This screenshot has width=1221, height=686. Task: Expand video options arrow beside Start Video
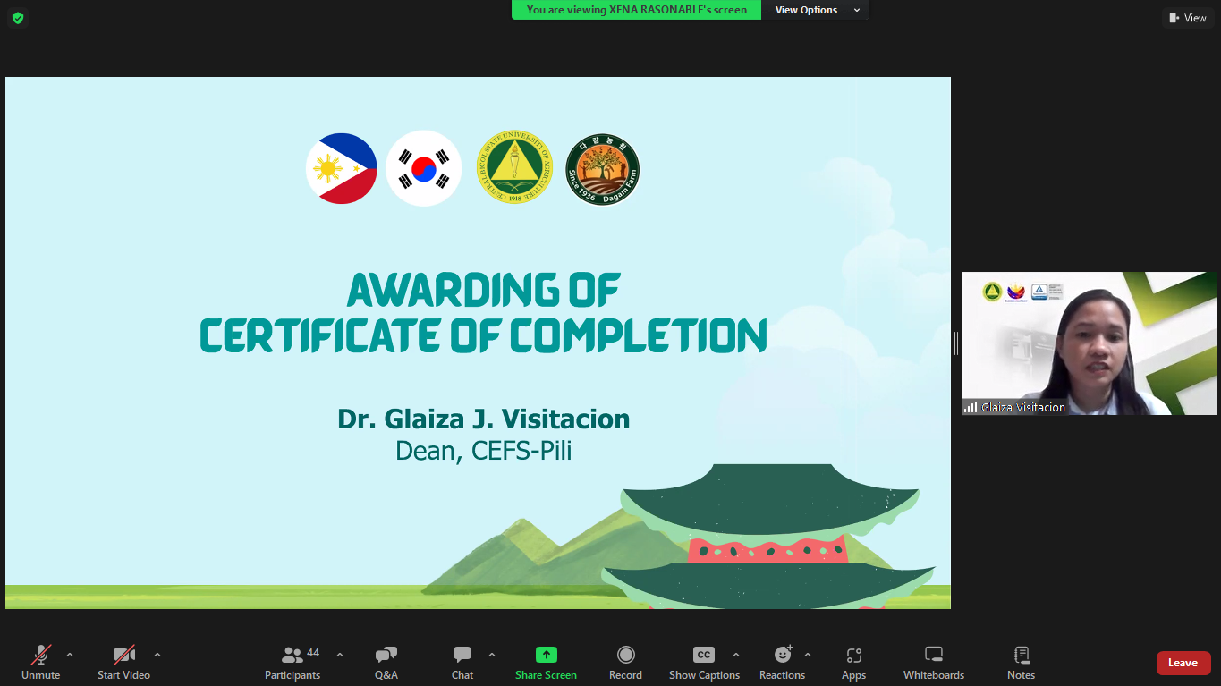[x=157, y=655]
